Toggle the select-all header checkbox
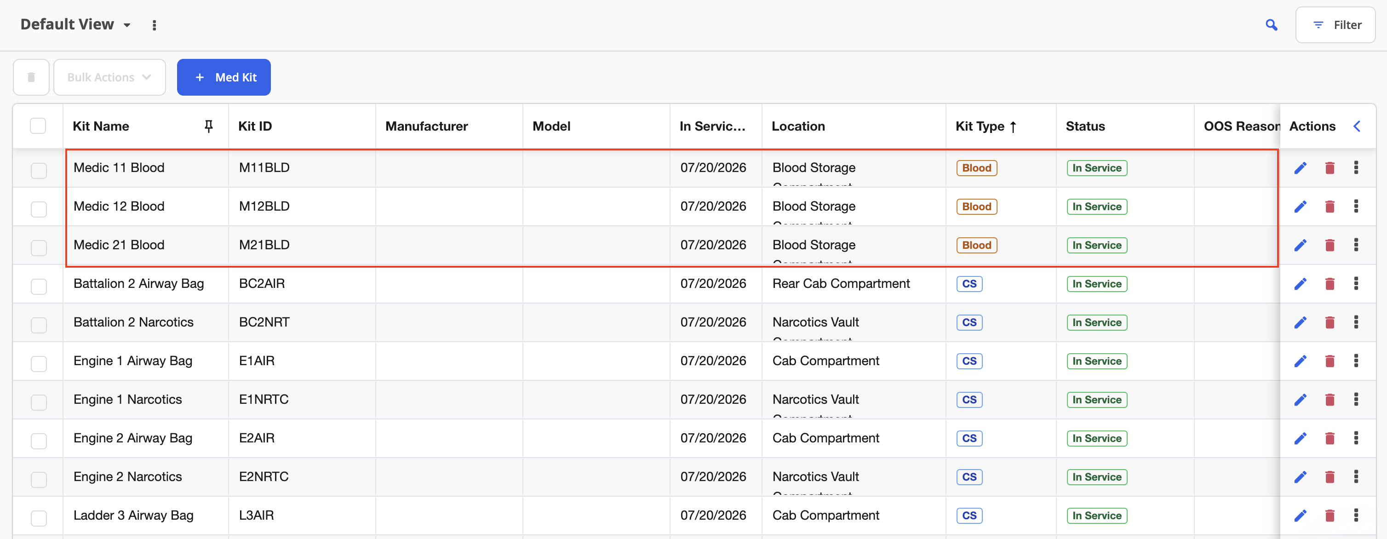Image resolution: width=1387 pixels, height=539 pixels. [x=38, y=126]
